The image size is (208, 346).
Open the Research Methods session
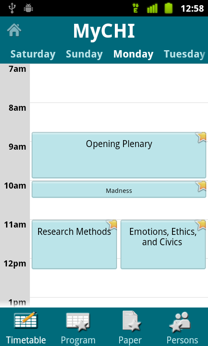point(74,244)
